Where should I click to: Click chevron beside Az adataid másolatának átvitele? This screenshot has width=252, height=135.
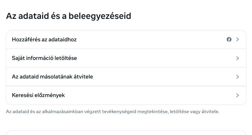238,77
